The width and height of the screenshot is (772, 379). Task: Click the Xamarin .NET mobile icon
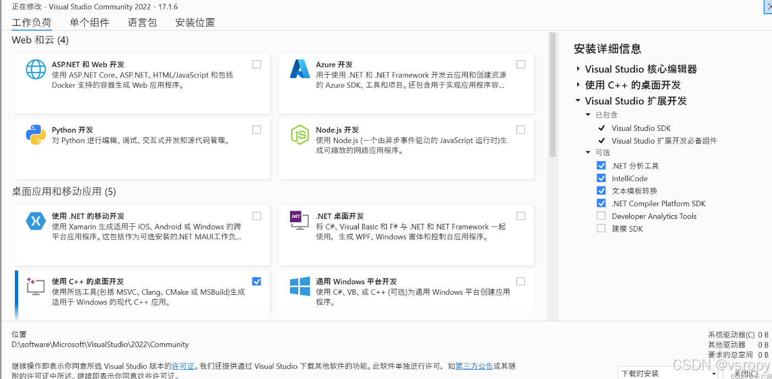pos(36,221)
